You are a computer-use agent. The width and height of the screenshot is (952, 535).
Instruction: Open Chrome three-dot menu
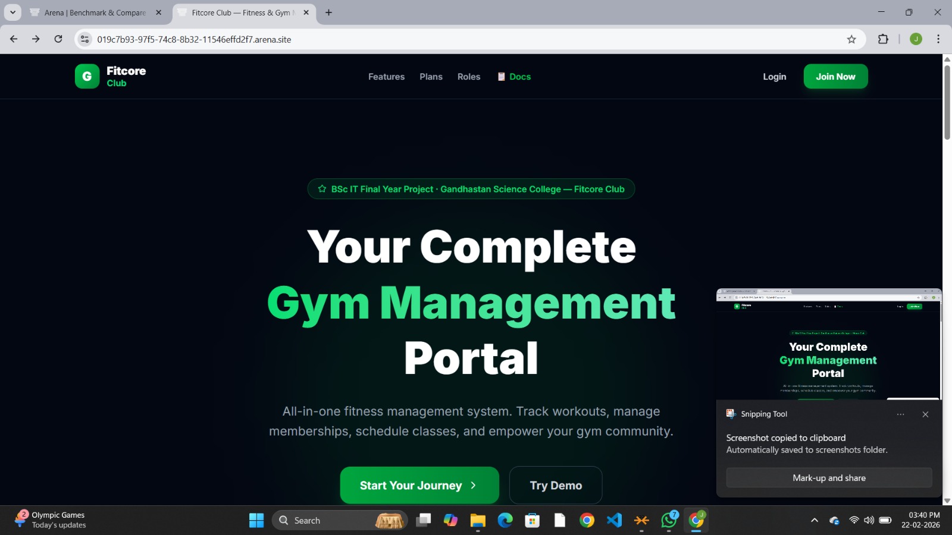click(x=938, y=39)
